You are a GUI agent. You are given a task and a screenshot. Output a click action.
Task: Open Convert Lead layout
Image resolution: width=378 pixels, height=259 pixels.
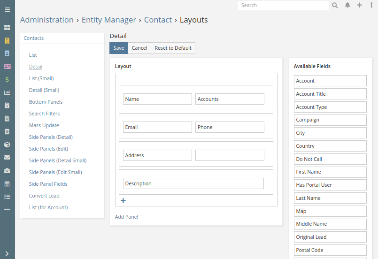(44, 196)
